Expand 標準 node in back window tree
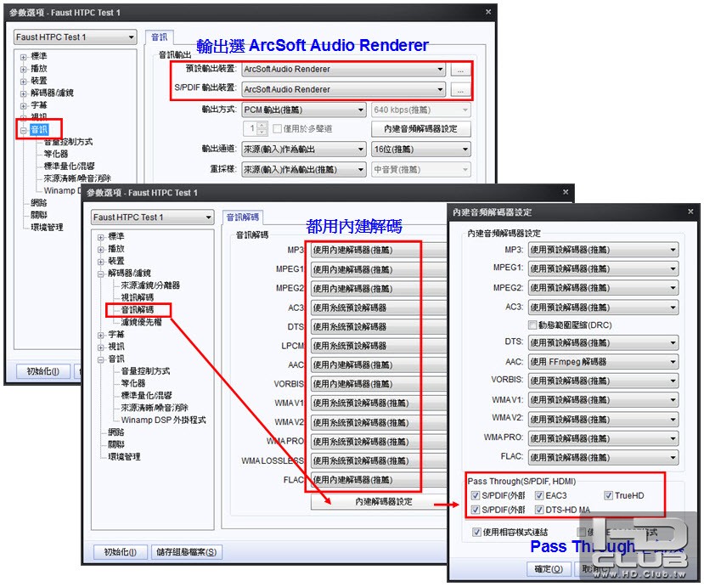The height and width of the screenshot is (587, 704). (23, 57)
